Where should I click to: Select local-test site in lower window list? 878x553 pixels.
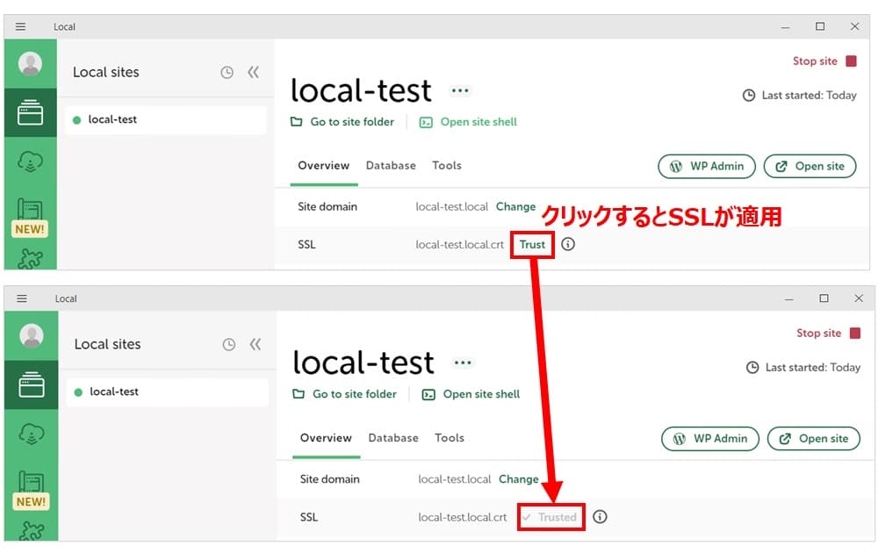[168, 391]
